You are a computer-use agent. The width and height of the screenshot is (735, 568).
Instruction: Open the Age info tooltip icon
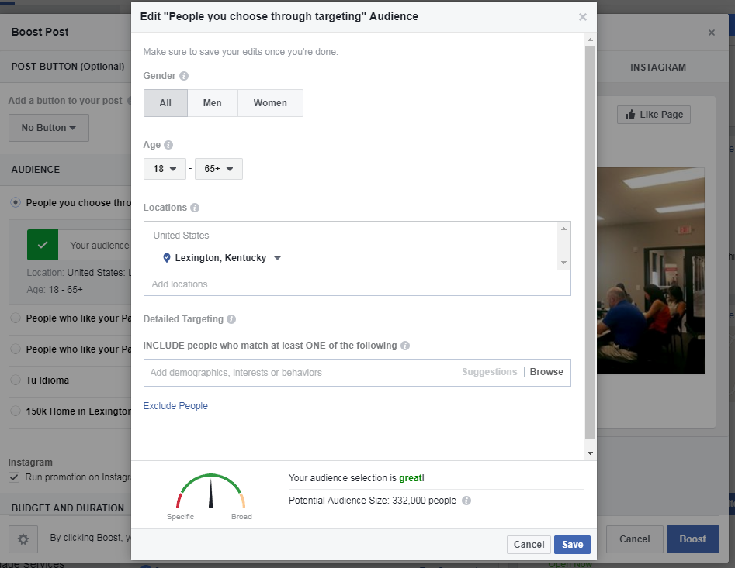point(168,145)
